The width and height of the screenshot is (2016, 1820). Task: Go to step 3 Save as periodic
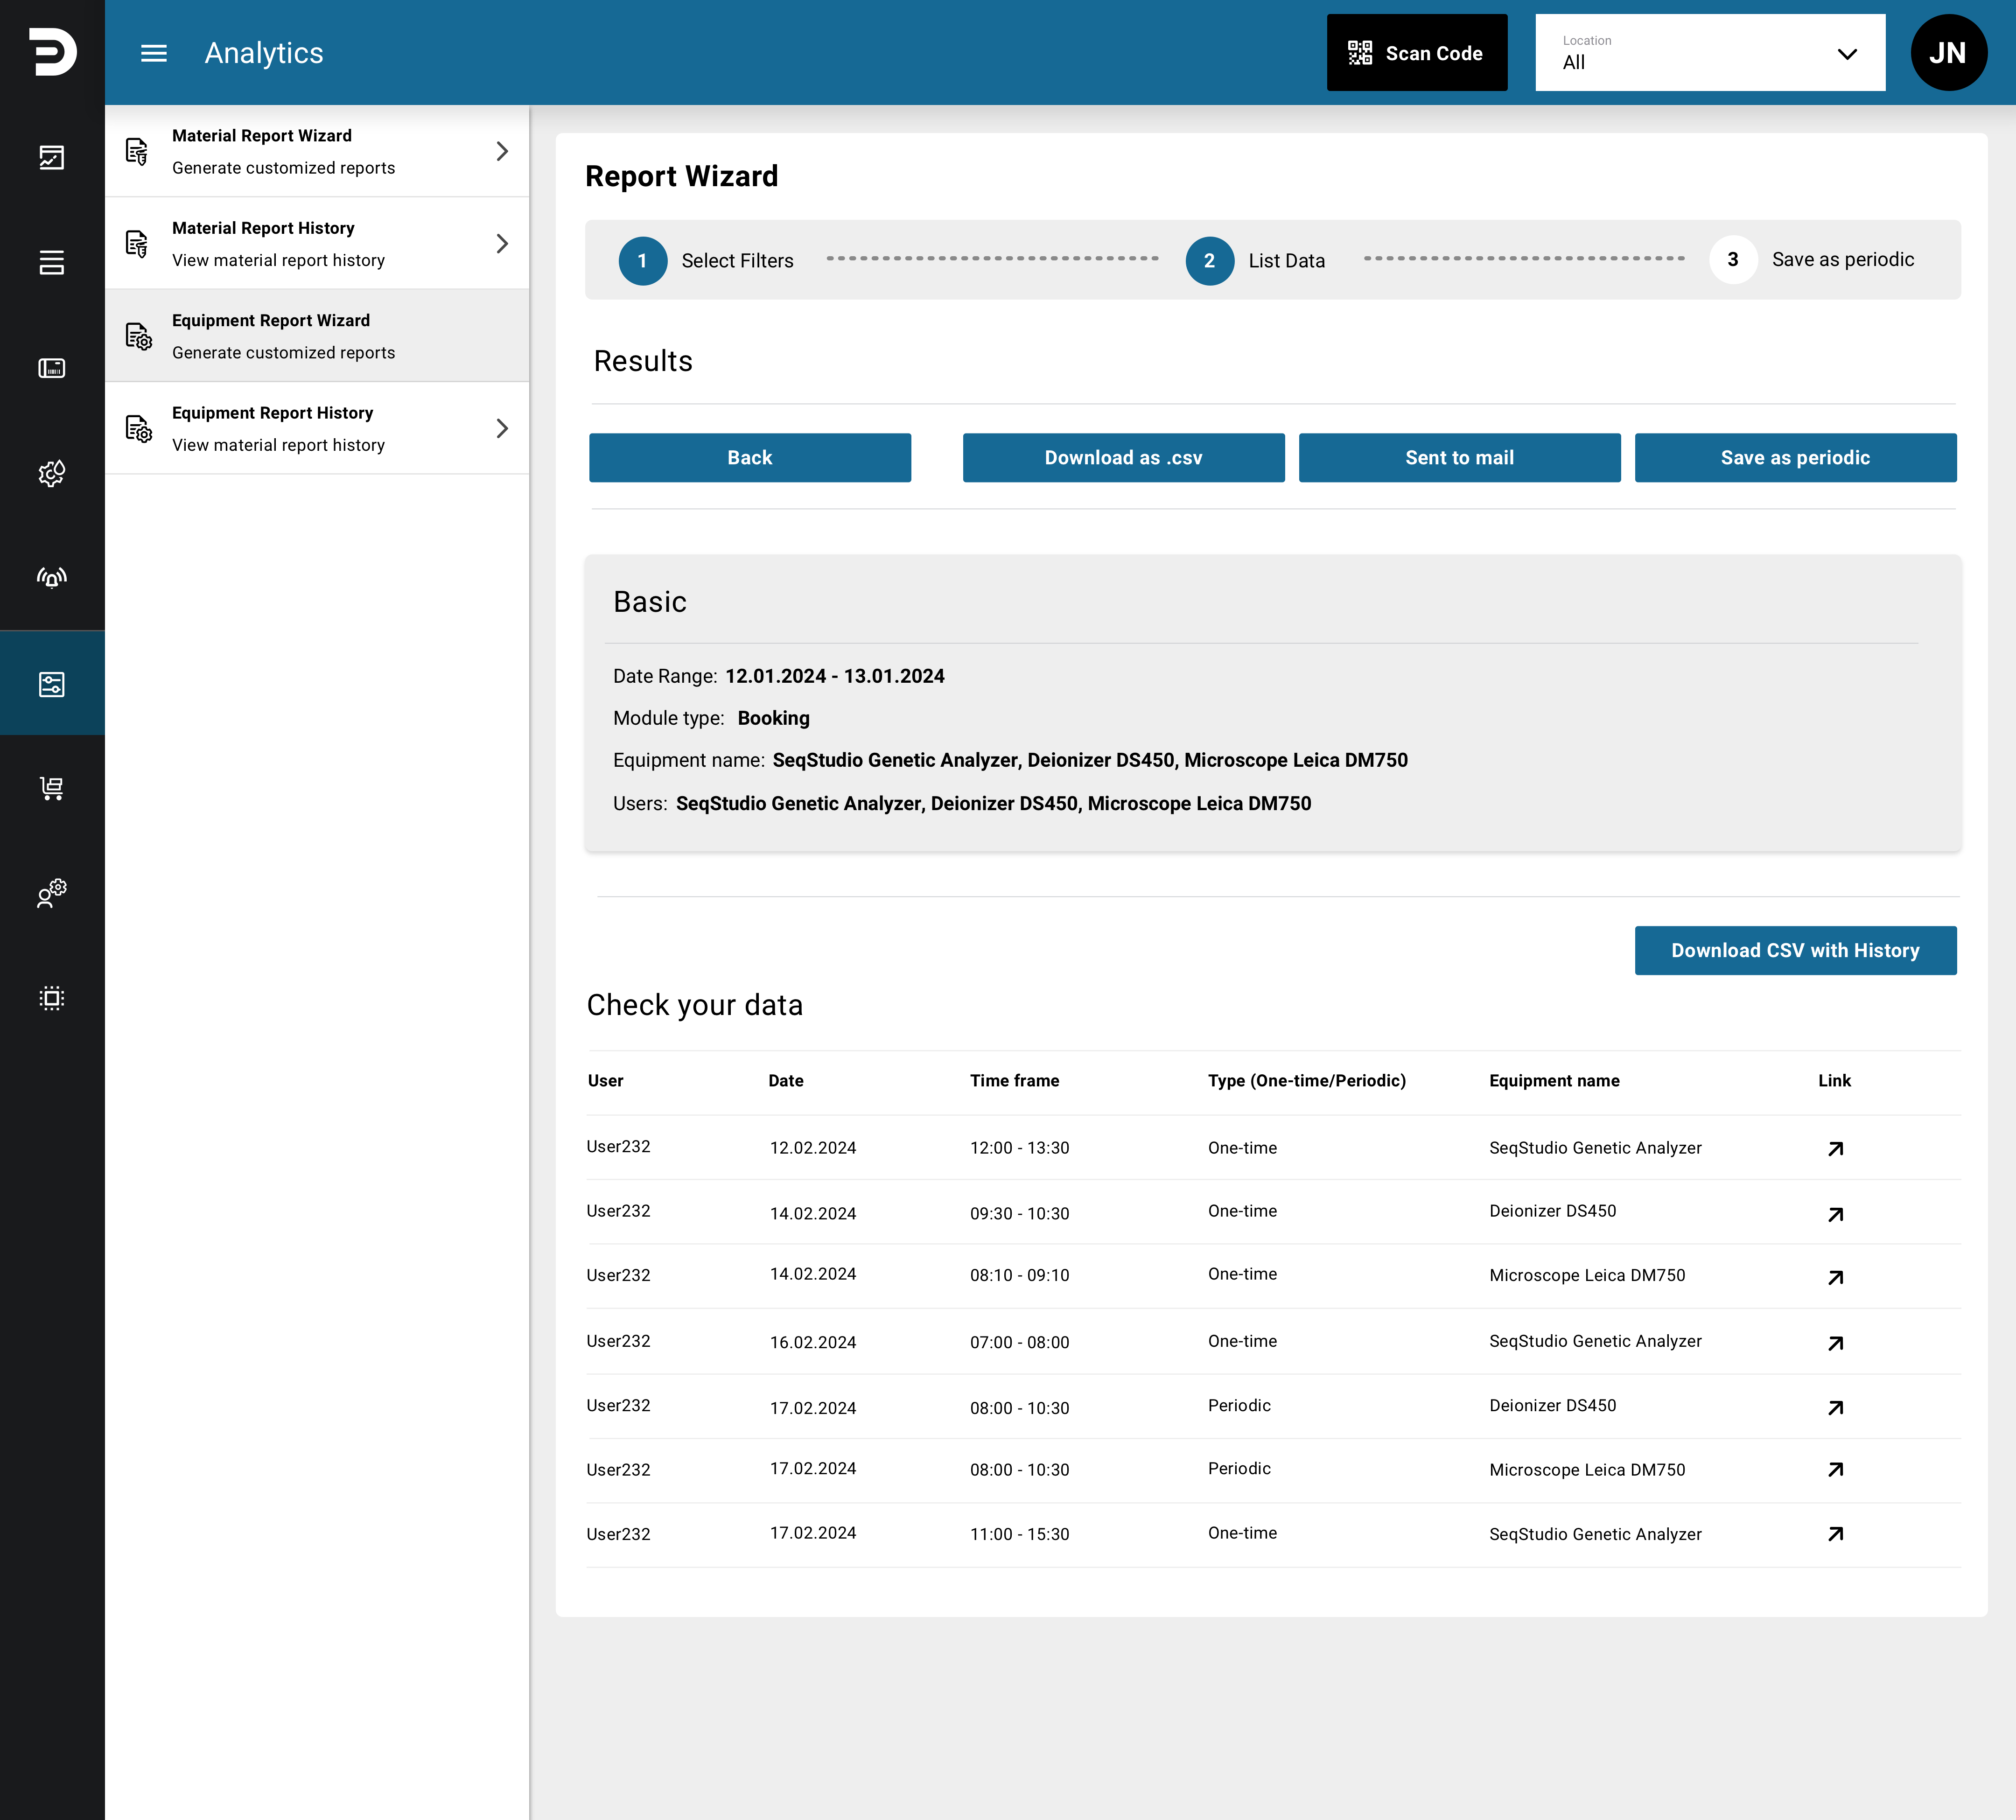coord(1812,259)
